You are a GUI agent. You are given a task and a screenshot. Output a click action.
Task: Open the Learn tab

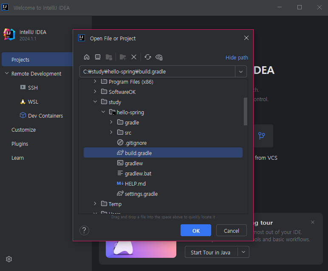pyautogui.click(x=17, y=158)
